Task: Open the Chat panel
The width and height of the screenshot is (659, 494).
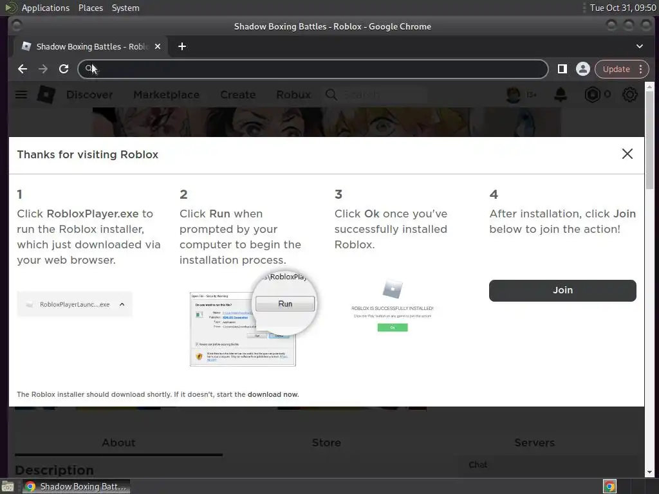Action: [478, 464]
